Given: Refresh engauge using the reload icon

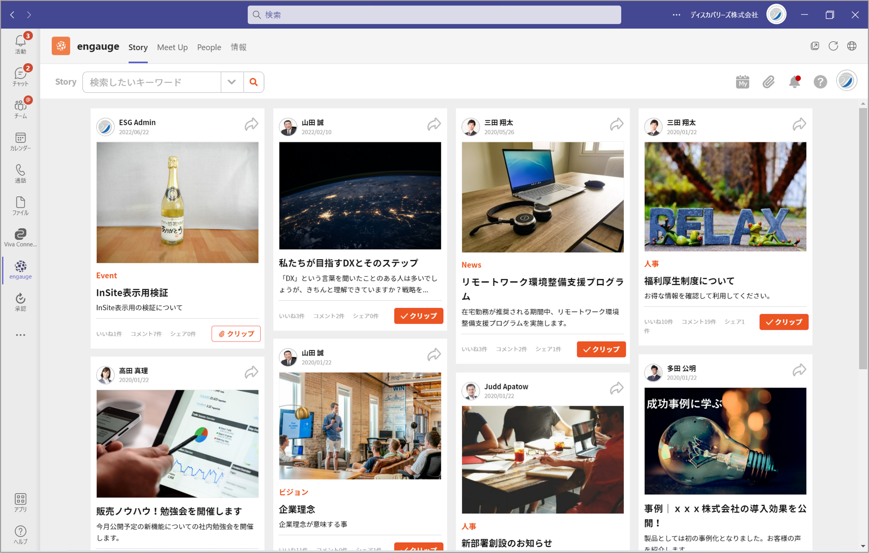Looking at the screenshot, I should point(834,46).
